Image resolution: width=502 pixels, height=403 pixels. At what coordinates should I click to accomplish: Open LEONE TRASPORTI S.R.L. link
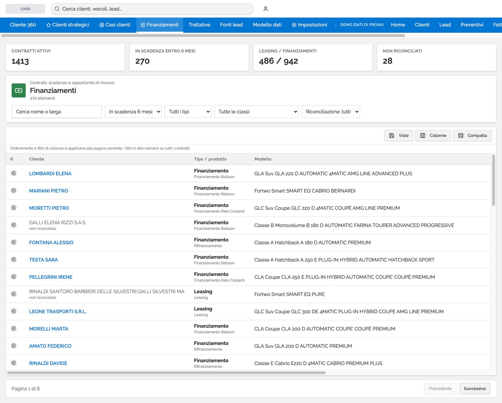(58, 311)
